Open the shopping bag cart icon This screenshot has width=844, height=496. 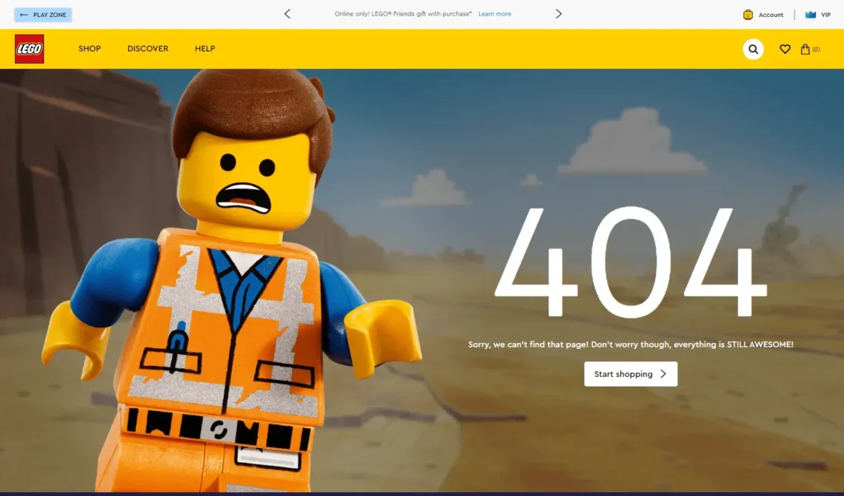click(806, 49)
